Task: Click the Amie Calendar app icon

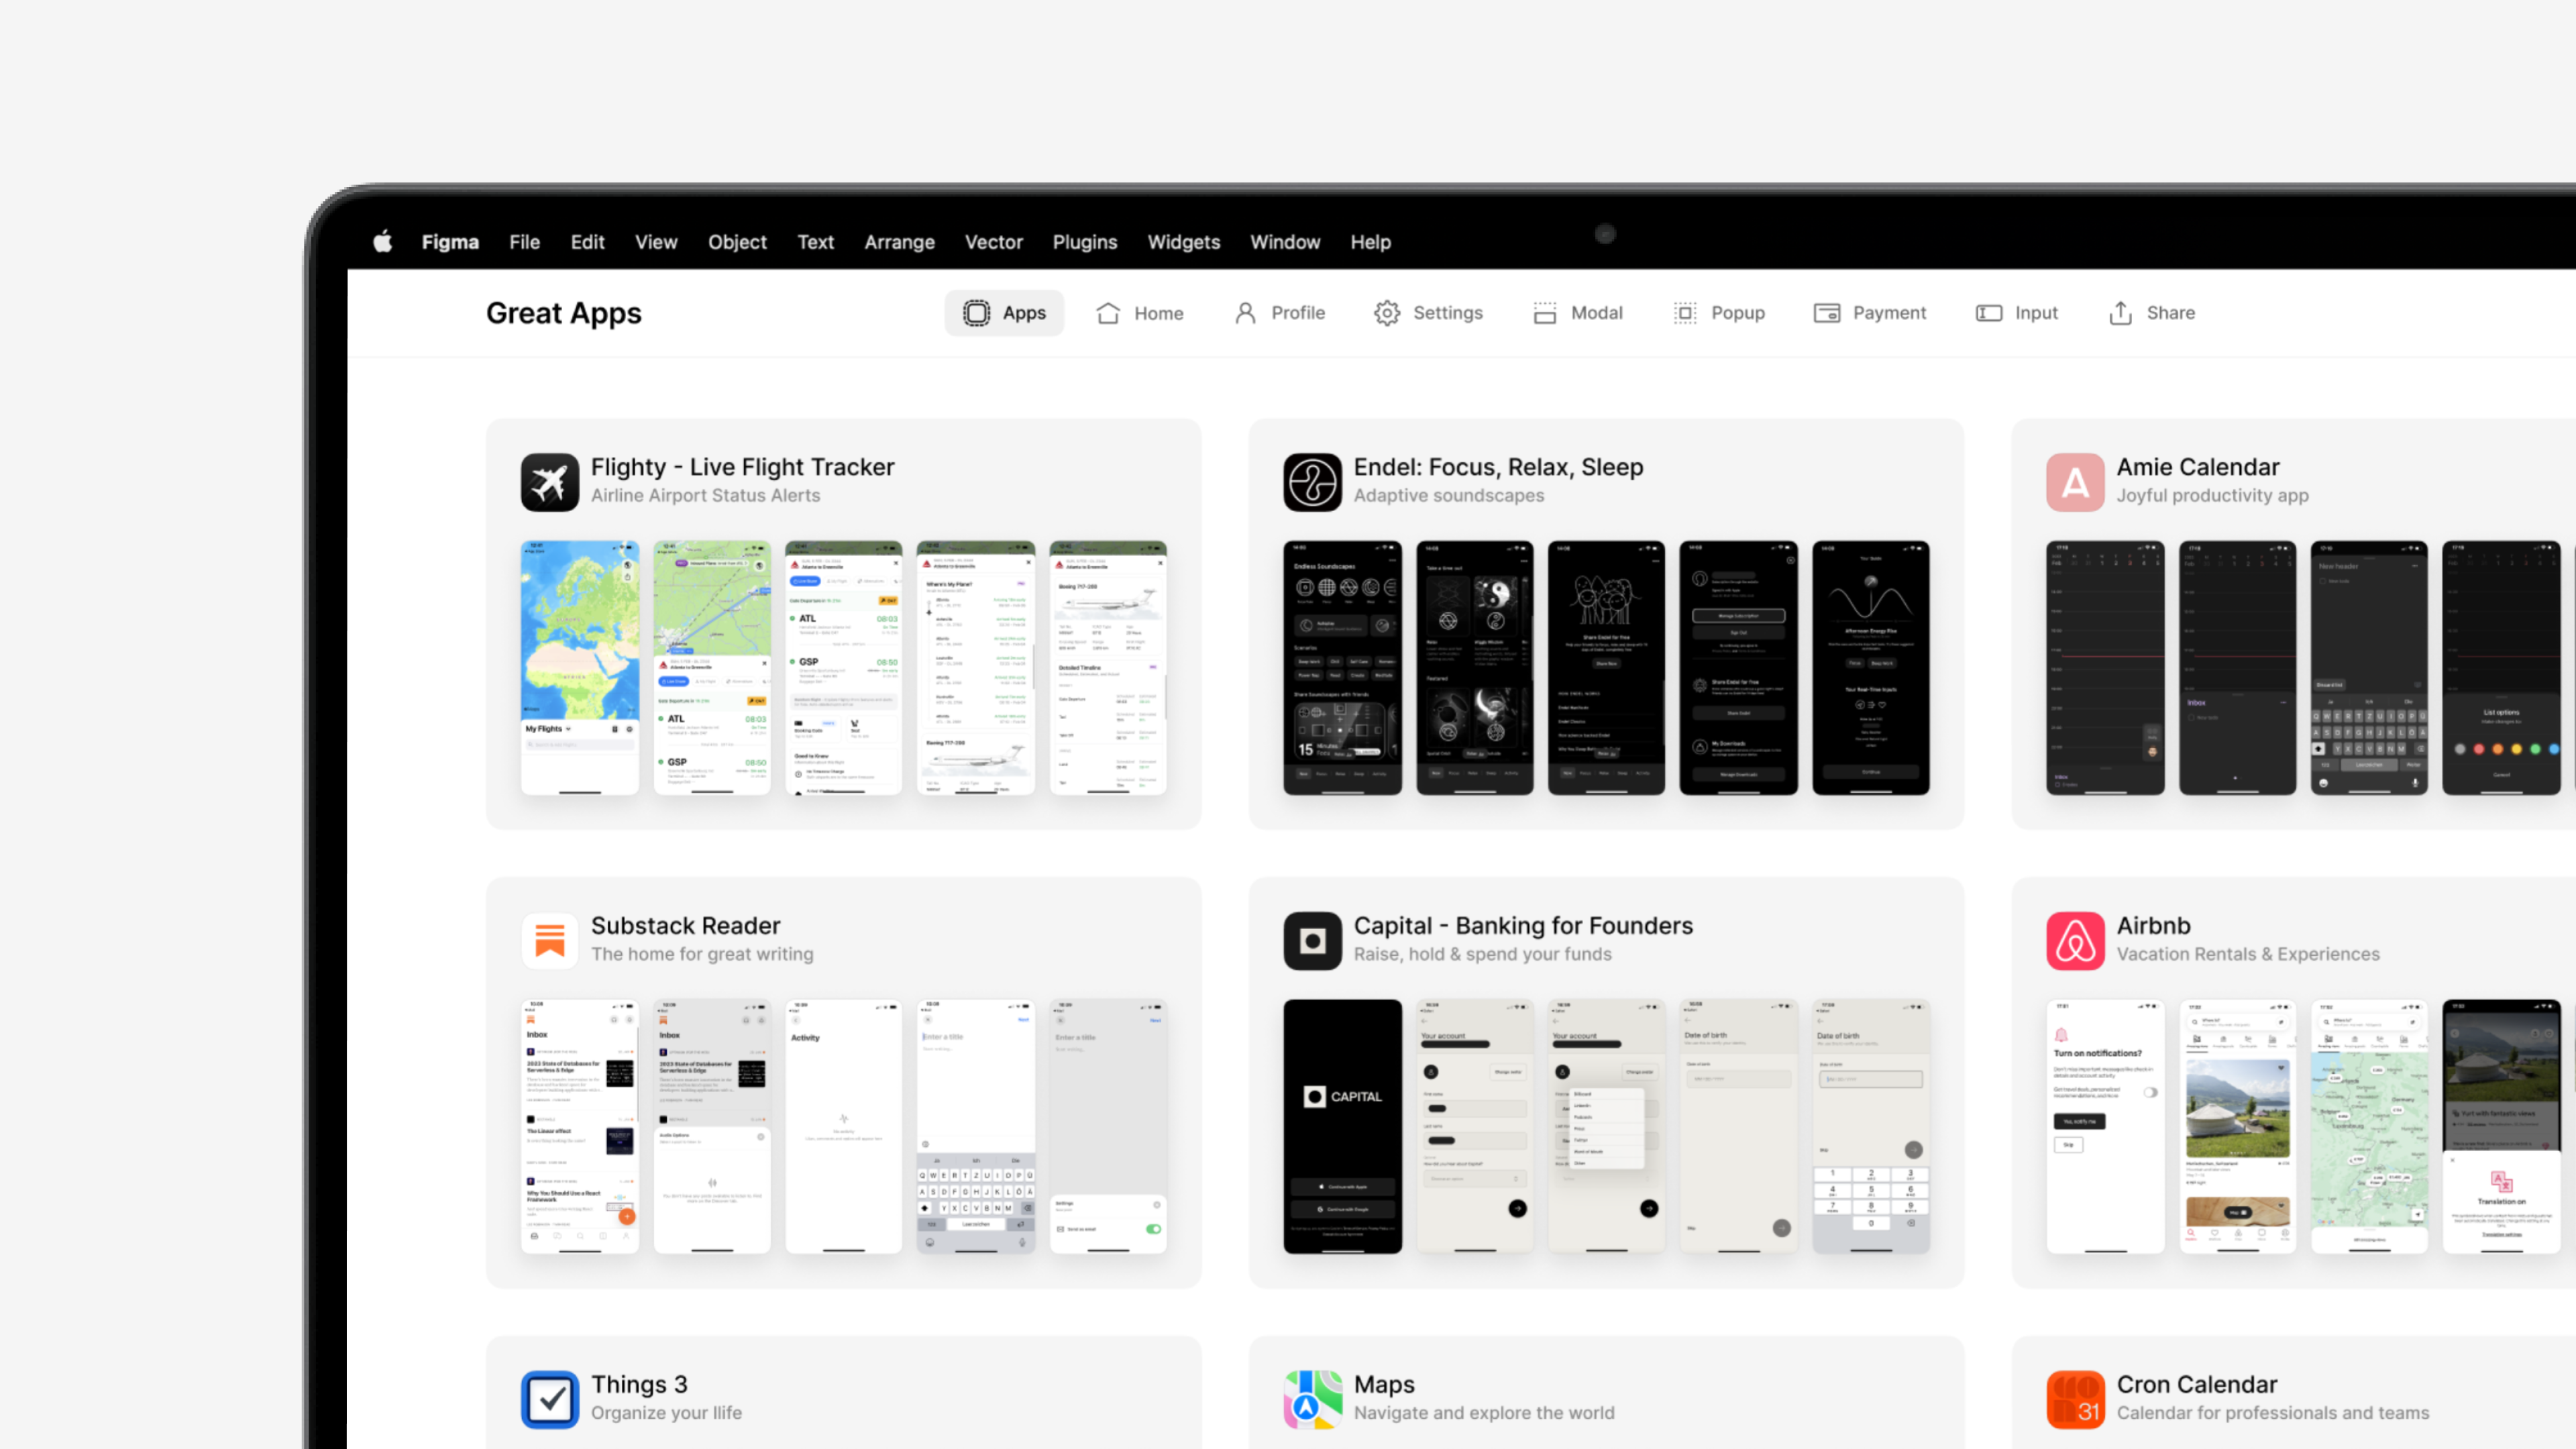Action: point(2075,482)
